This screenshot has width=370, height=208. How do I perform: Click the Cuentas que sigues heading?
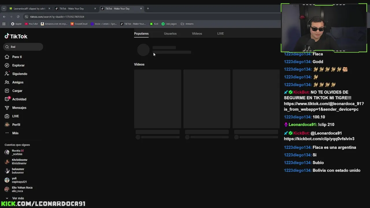tap(17, 145)
